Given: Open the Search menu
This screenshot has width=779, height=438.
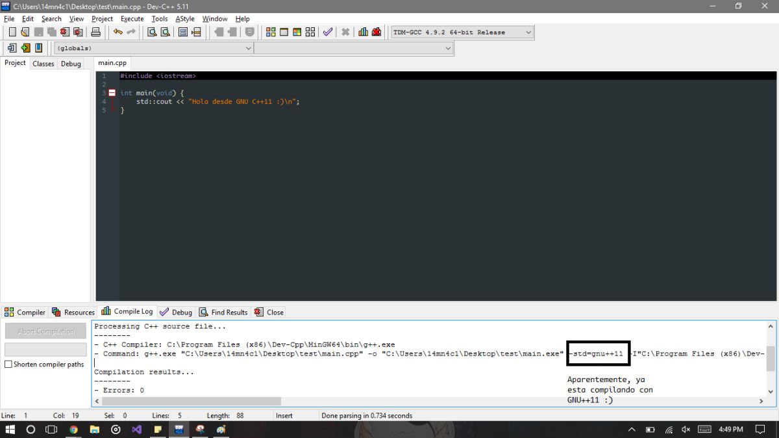Looking at the screenshot, I should 51,19.
